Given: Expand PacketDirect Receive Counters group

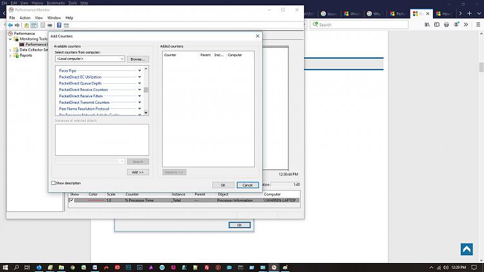Looking at the screenshot, I should tap(139, 90).
